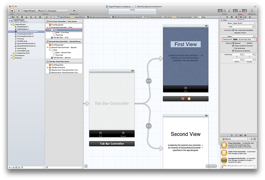This screenshot has height=180, width=265.
Task: Click the Background color swatch
Action: 235,39
